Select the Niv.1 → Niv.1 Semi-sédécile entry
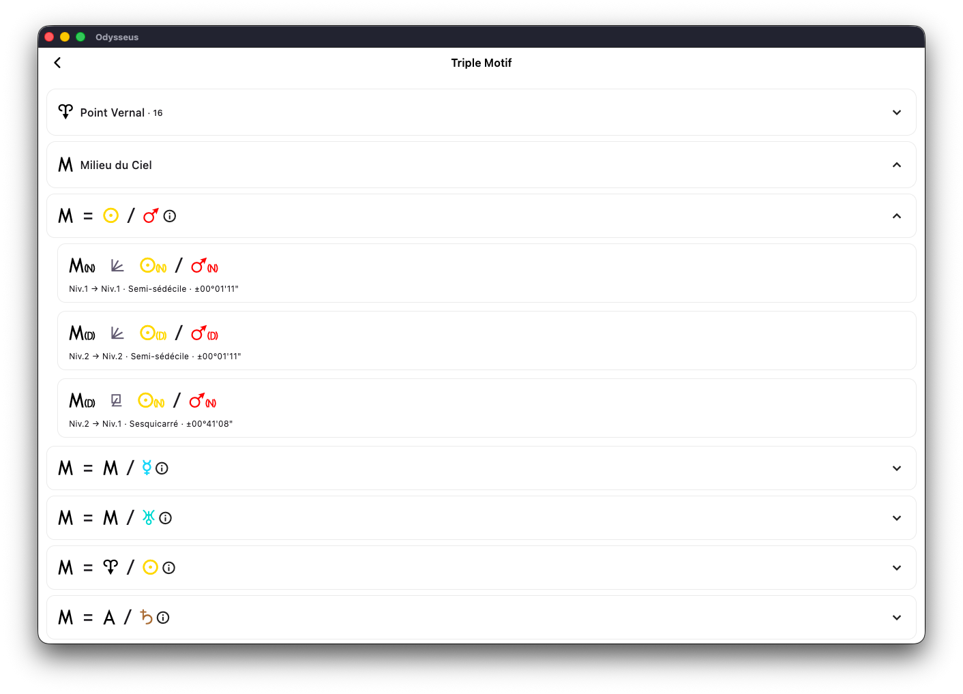The image size is (963, 694). [486, 273]
